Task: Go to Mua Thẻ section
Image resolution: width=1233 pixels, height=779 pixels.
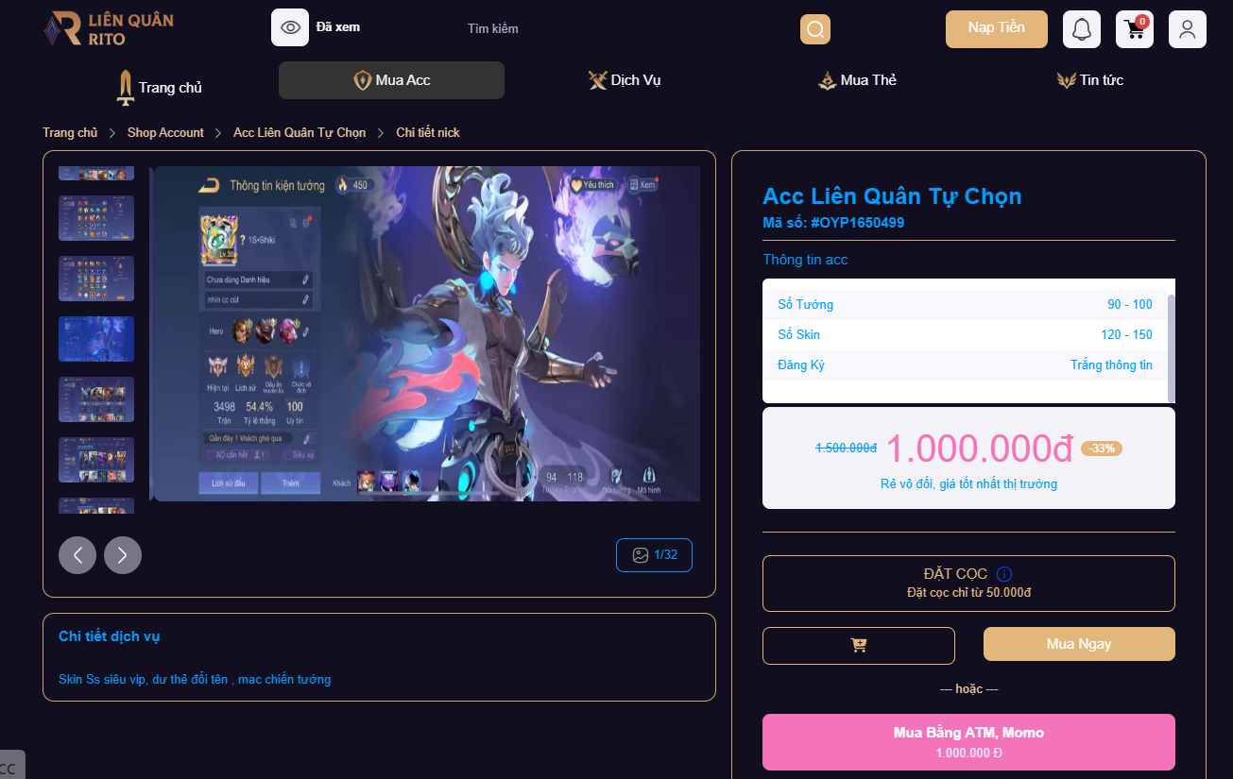Action: (x=857, y=80)
